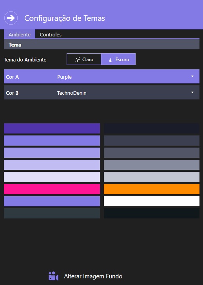Click the Tema section header
Viewport: 203px width, 285px height.
click(101, 44)
